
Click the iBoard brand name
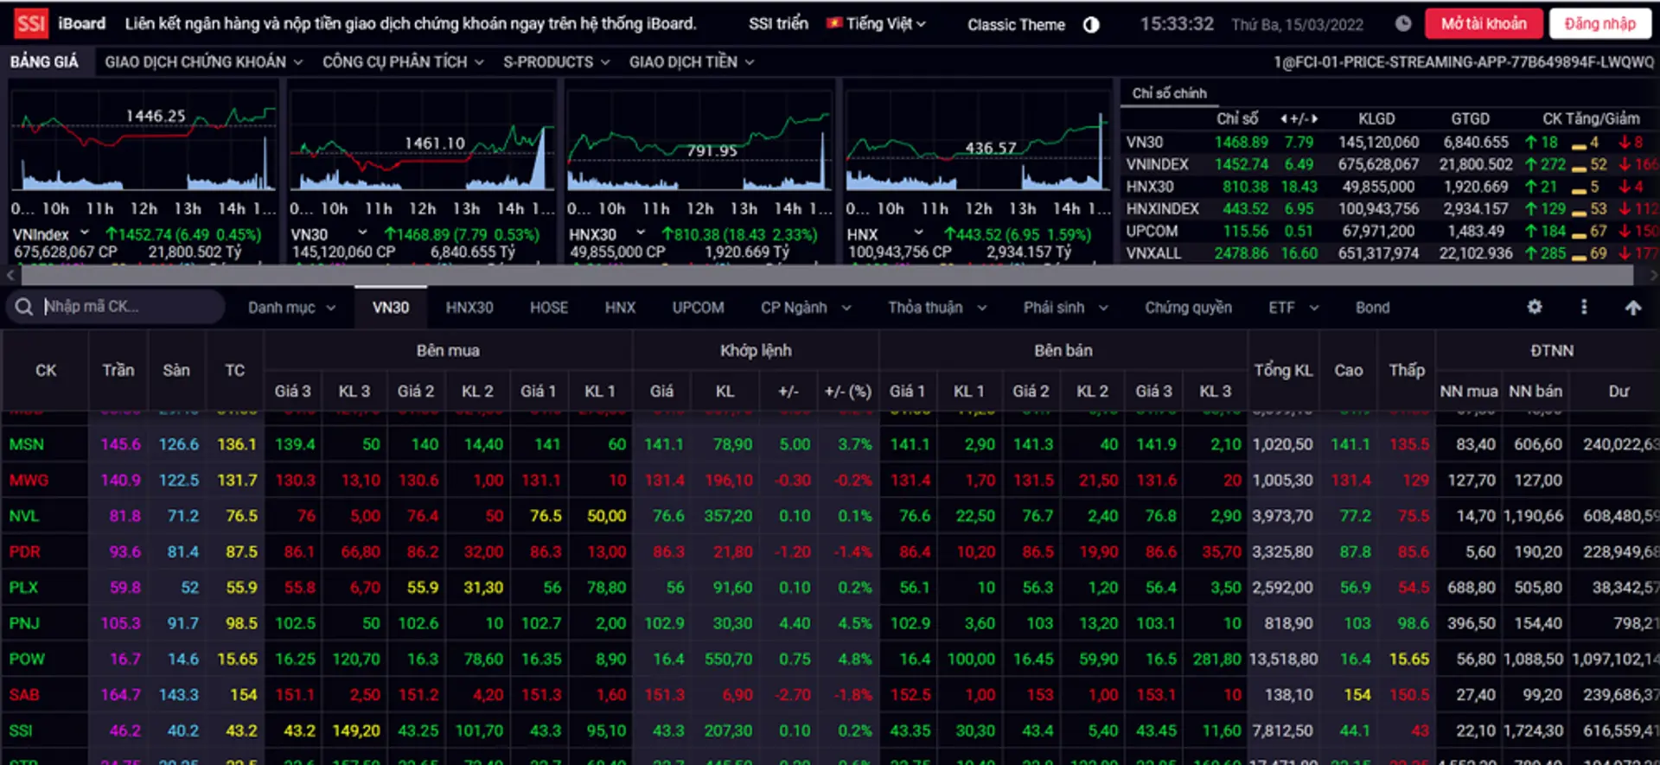[x=82, y=24]
